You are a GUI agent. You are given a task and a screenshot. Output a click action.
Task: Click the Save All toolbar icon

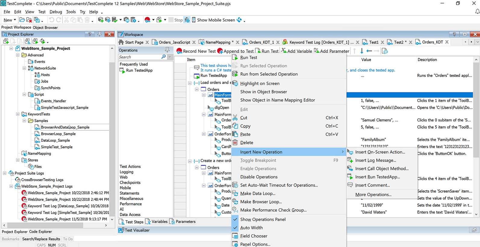[37, 20]
